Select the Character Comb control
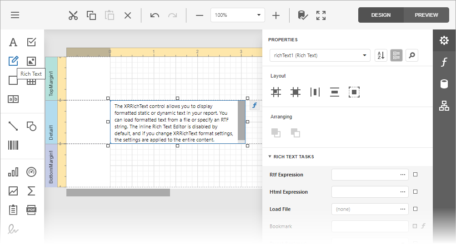This screenshot has height=244, width=456. [x=13, y=99]
